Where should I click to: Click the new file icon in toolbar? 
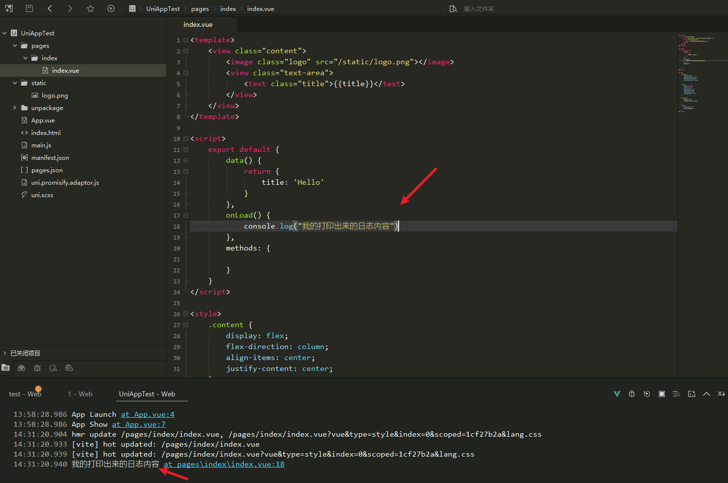(9, 8)
